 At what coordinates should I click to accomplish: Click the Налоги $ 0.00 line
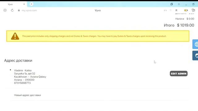pyautogui.click(x=185, y=19)
